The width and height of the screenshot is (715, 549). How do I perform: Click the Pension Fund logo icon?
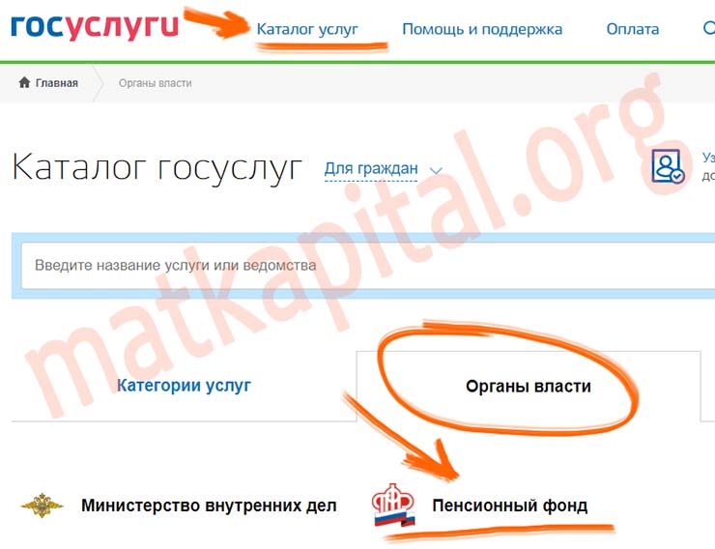394,505
